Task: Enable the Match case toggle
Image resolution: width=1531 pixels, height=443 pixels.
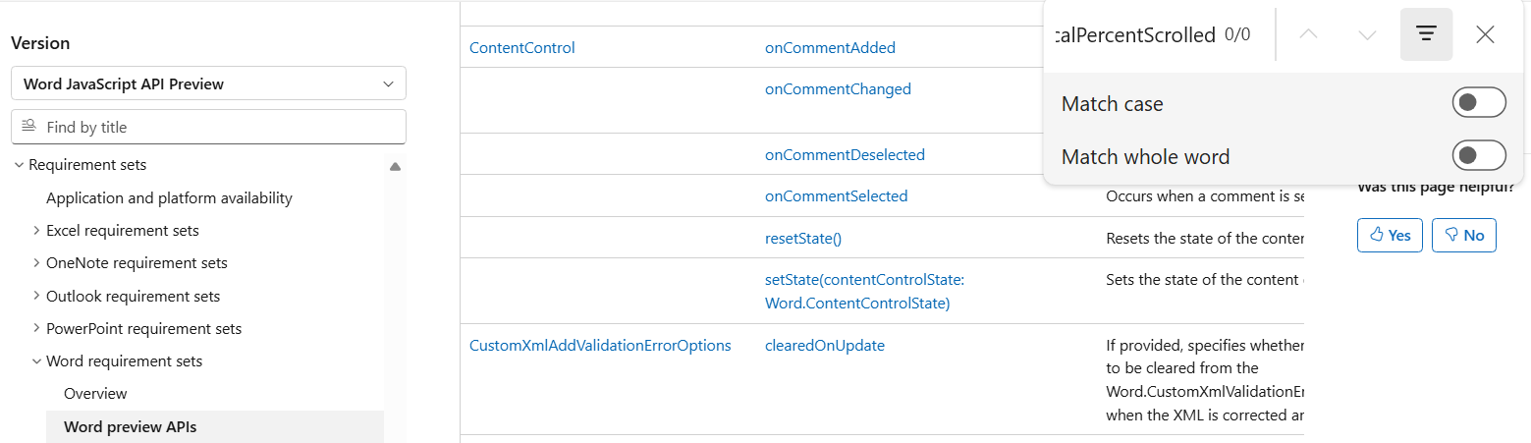Action: [x=1478, y=103]
